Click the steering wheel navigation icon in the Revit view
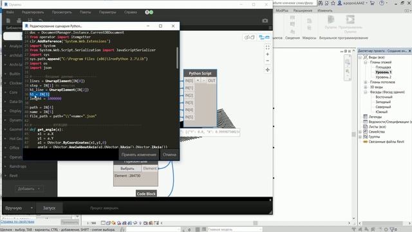 (348, 62)
